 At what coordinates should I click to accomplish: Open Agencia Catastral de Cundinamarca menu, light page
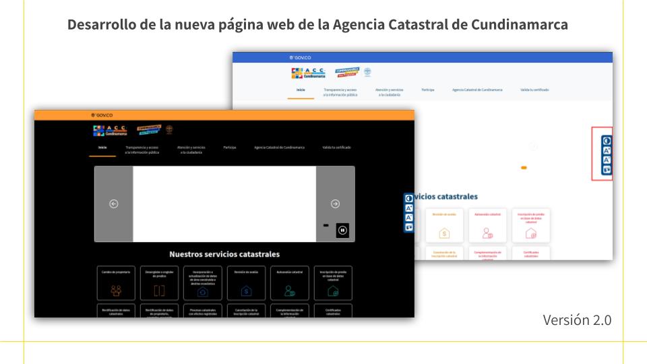pyautogui.click(x=477, y=90)
